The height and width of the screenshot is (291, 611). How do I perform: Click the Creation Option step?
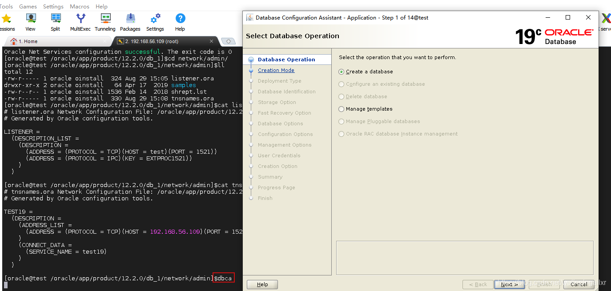(x=277, y=166)
